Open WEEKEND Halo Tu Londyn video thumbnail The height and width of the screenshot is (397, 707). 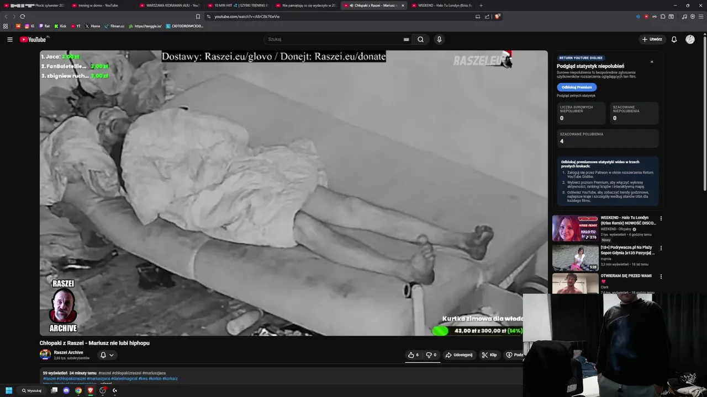pos(575,228)
